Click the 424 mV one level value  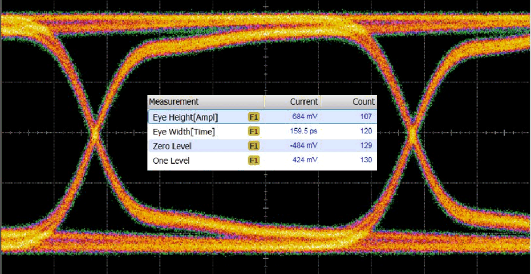tap(305, 161)
